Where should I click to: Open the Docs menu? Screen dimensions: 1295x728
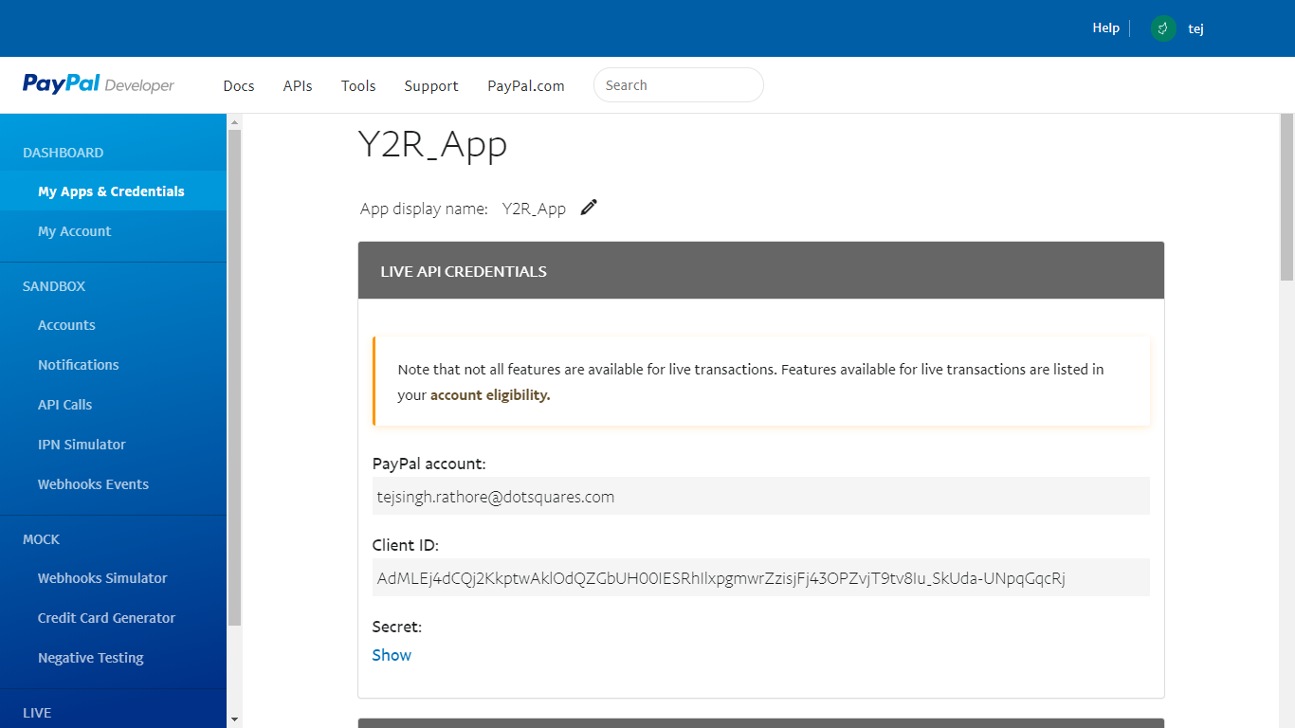point(239,85)
